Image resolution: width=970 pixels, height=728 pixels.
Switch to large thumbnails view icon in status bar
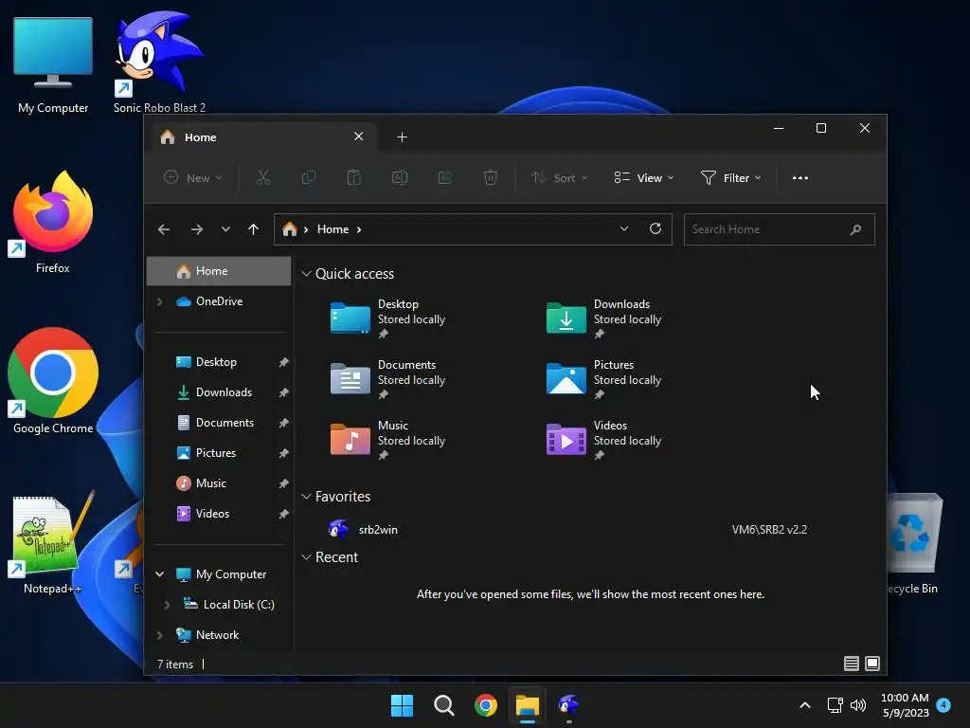point(872,664)
